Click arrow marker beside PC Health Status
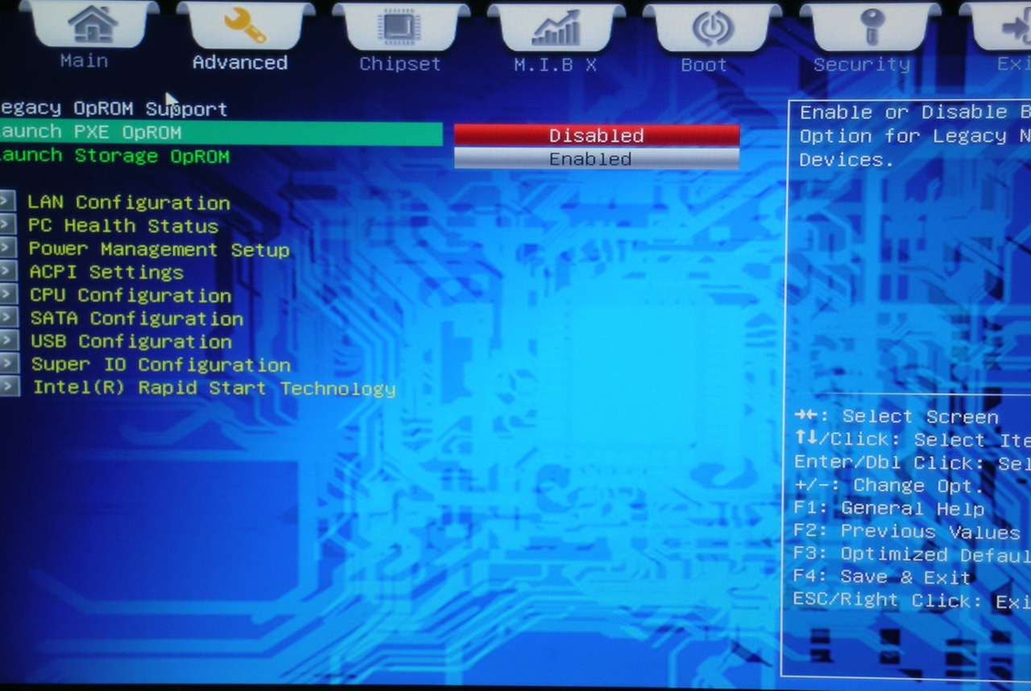The height and width of the screenshot is (691, 1031). pos(7,224)
